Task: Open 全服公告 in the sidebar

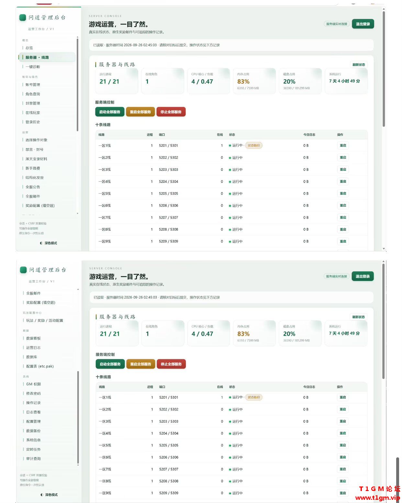Action: [x=33, y=187]
